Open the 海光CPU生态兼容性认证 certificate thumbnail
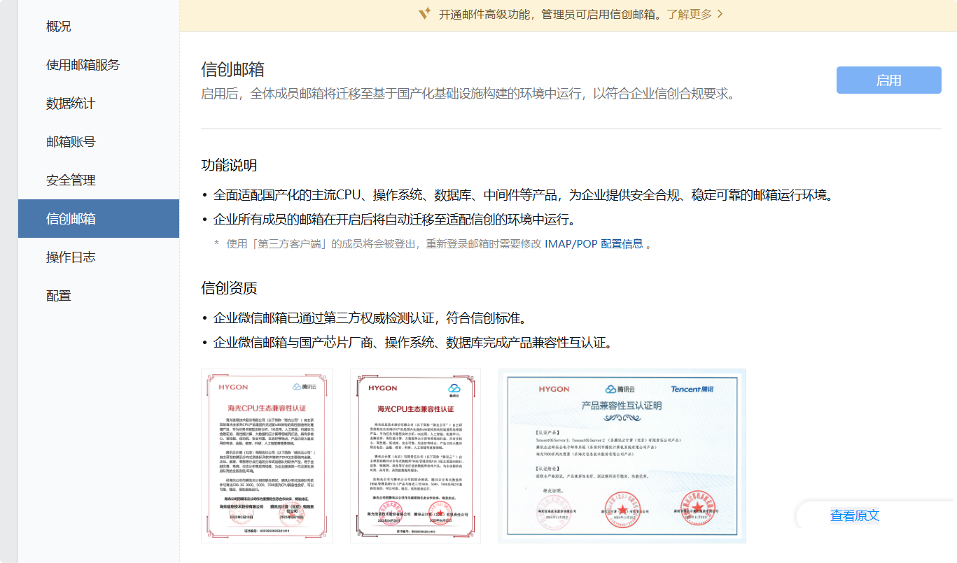Viewport: 957px width, 563px height. coord(268,456)
